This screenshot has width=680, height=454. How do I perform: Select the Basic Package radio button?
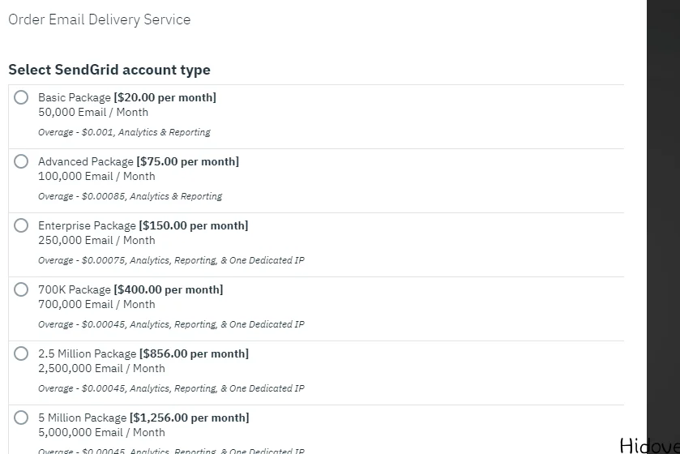point(21,97)
